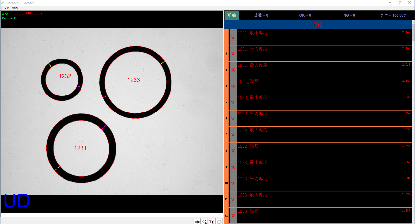Click the NG badge on row 1

point(233,38)
